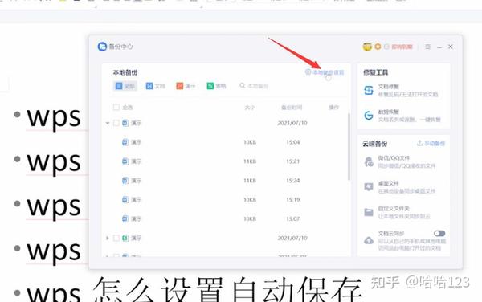Click the file icon of the 15:04 backup
The height and width of the screenshot is (302, 482).
tap(125, 142)
